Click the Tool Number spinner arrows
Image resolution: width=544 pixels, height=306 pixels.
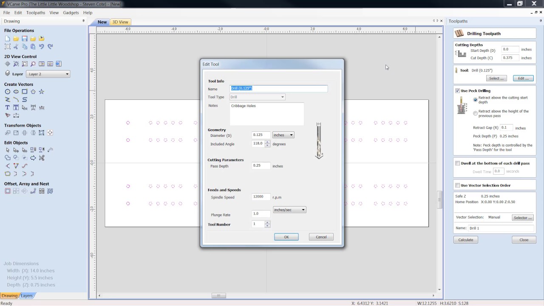tap(267, 224)
